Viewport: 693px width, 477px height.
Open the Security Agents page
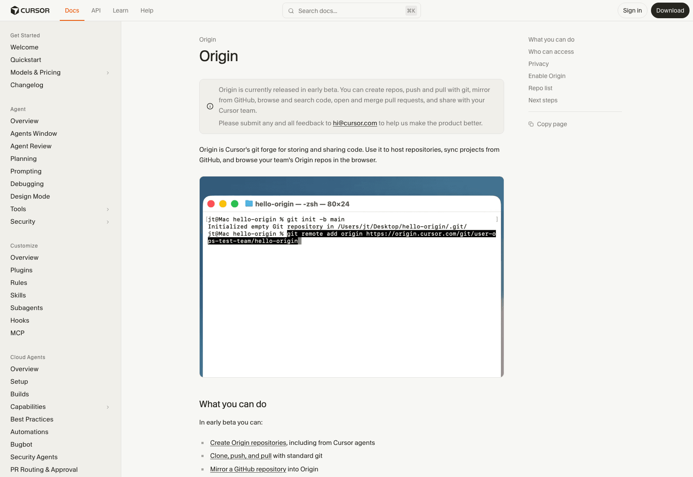pyautogui.click(x=34, y=457)
